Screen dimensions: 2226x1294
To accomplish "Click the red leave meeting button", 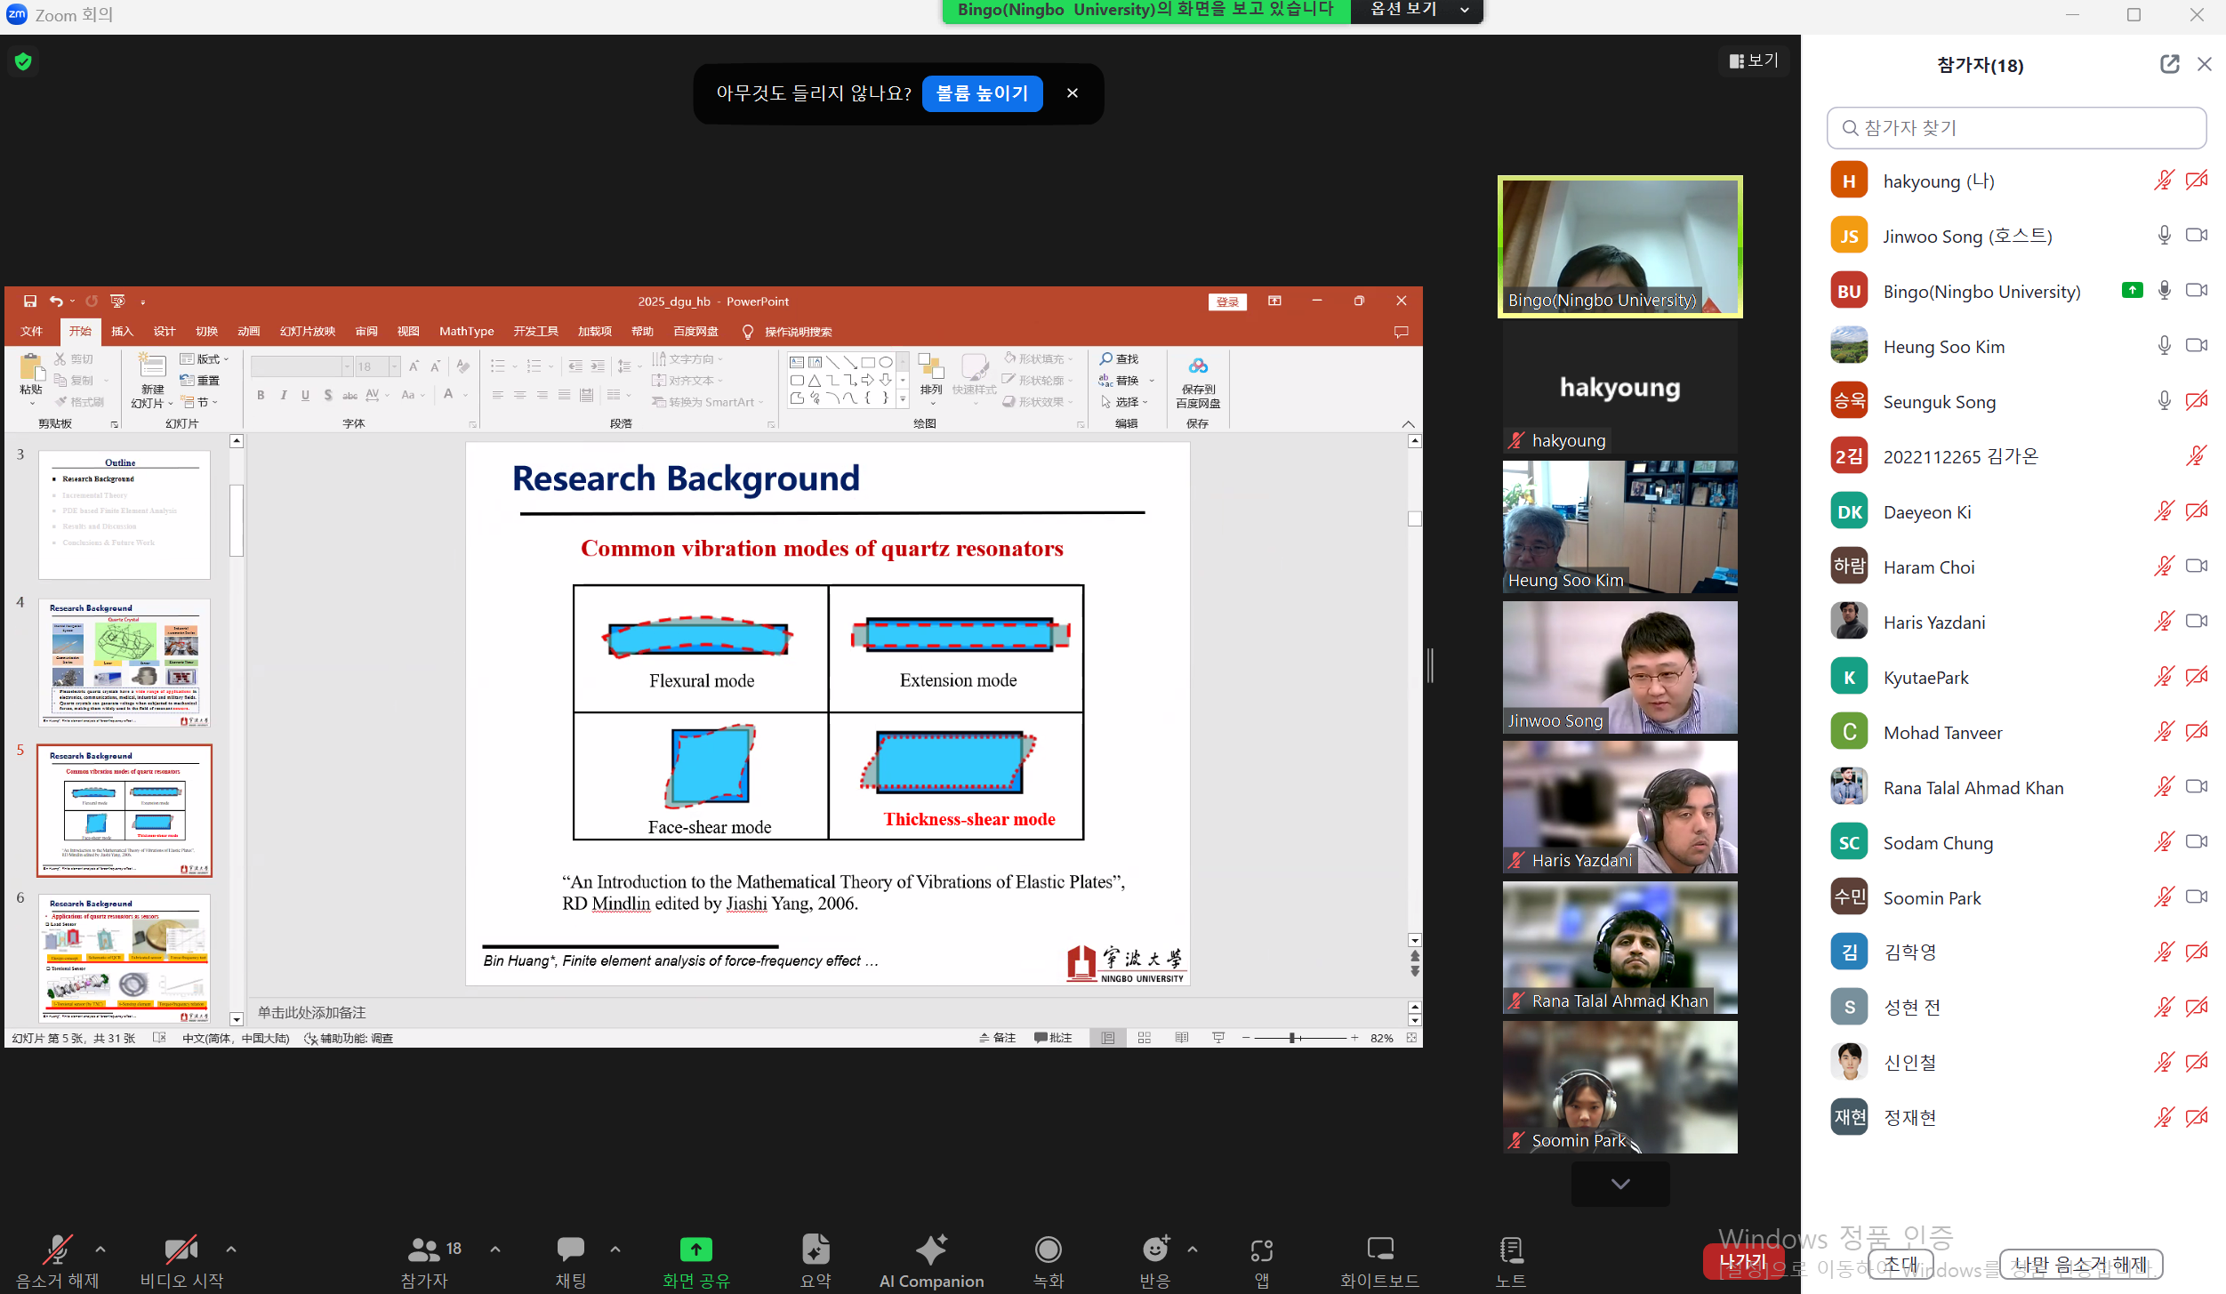I will pyautogui.click(x=1741, y=1261).
